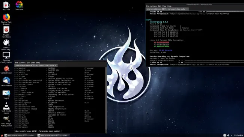Switch to the second terminal taskbar button
The image size is (244, 137).
tap(53, 135)
